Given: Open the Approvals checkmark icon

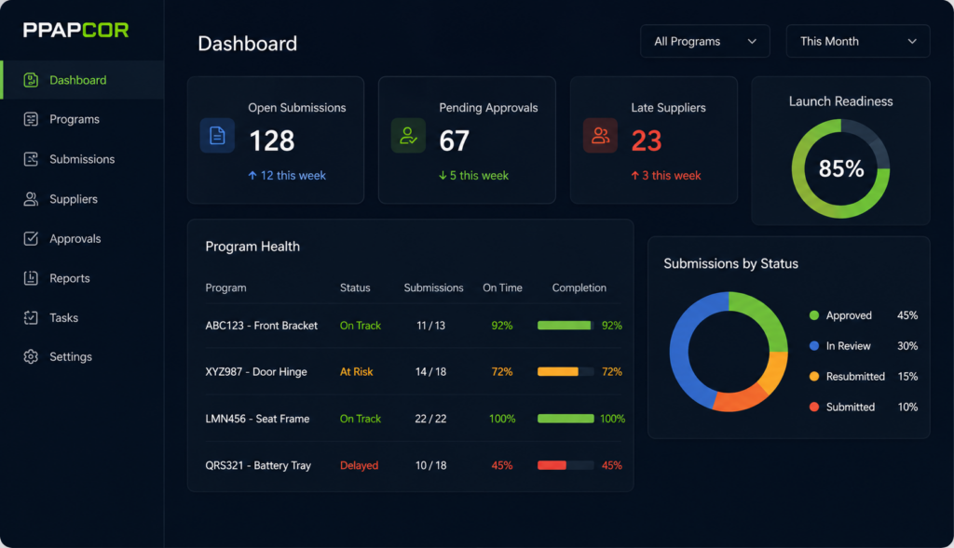Looking at the screenshot, I should (31, 238).
